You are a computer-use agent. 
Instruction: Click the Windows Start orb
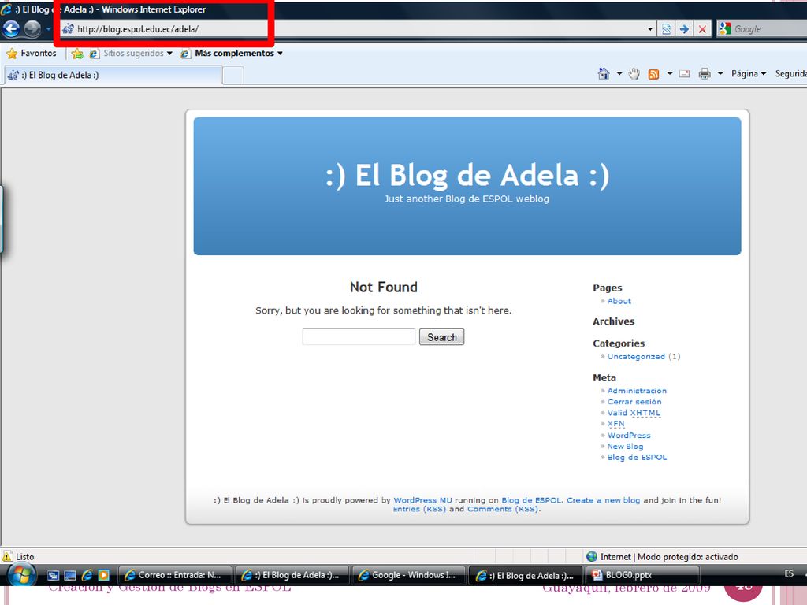(21, 574)
